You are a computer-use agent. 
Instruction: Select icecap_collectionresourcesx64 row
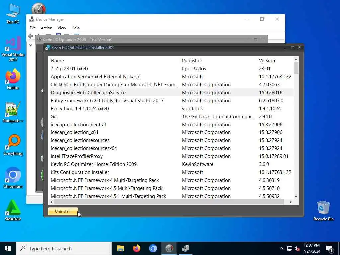[x=171, y=148]
